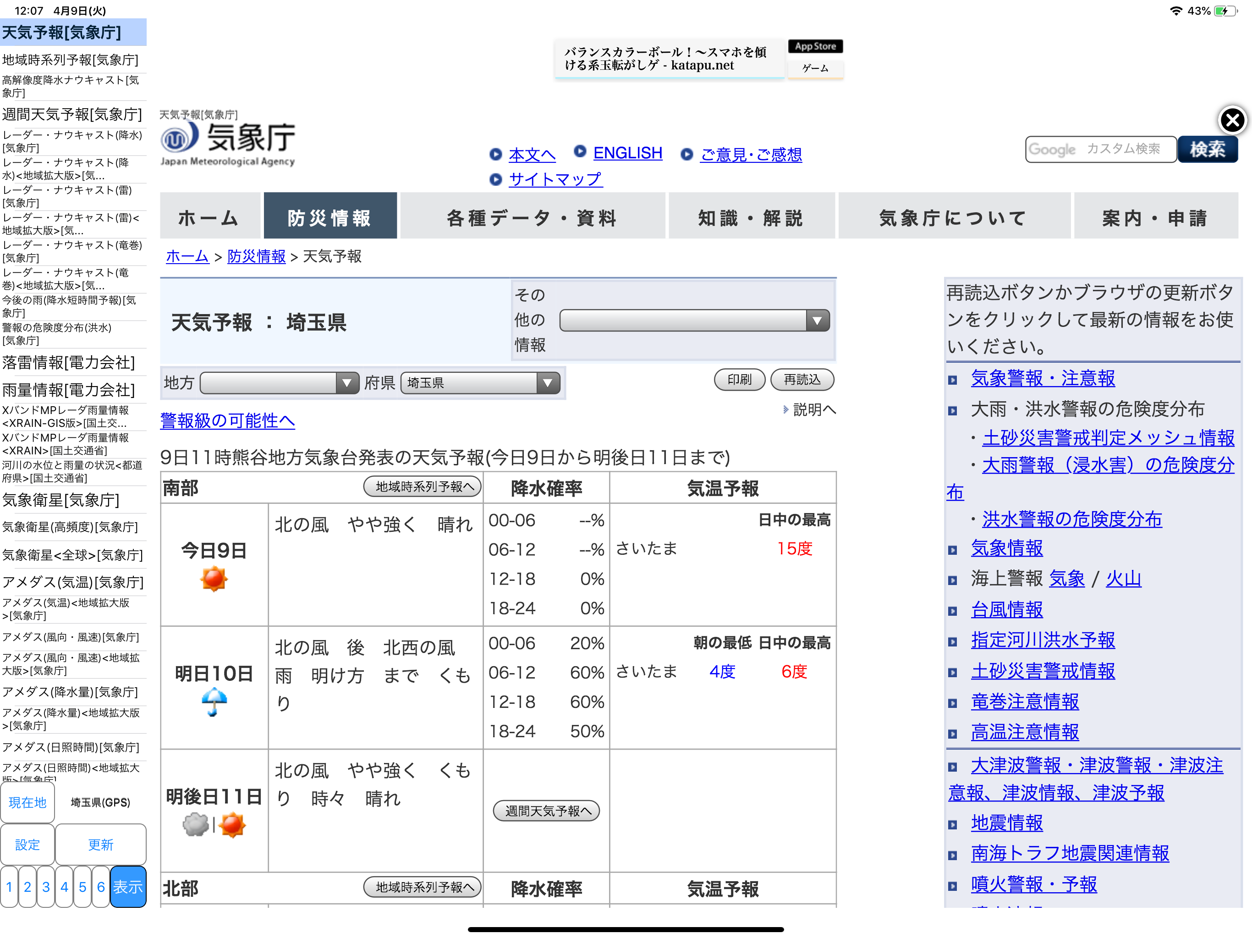Click the 検索 search button
1252x939 pixels.
coord(1207,149)
